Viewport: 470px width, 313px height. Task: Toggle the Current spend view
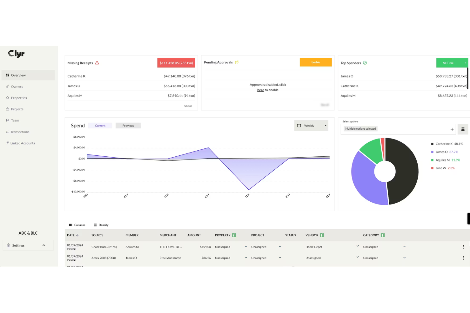pyautogui.click(x=100, y=125)
